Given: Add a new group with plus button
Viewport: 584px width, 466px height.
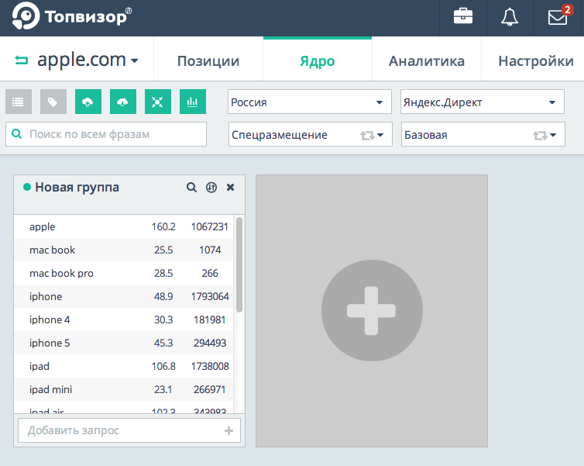Looking at the screenshot, I should 372,311.
